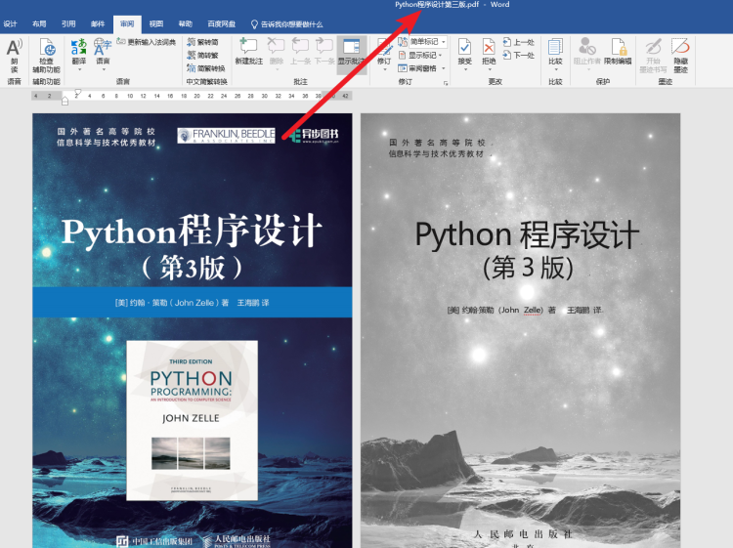Viewport: 733px width, 548px height.
Task: Expand the 翻译 translate dropdown
Action: click(79, 61)
